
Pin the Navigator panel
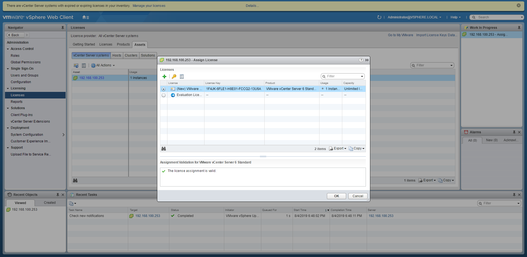[63, 28]
